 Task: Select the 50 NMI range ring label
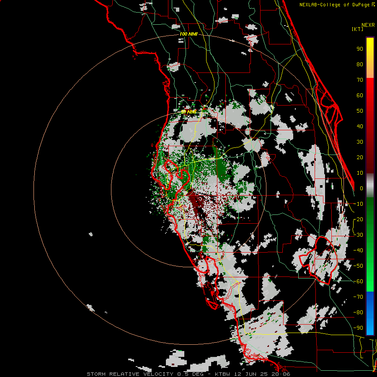[x=188, y=112]
